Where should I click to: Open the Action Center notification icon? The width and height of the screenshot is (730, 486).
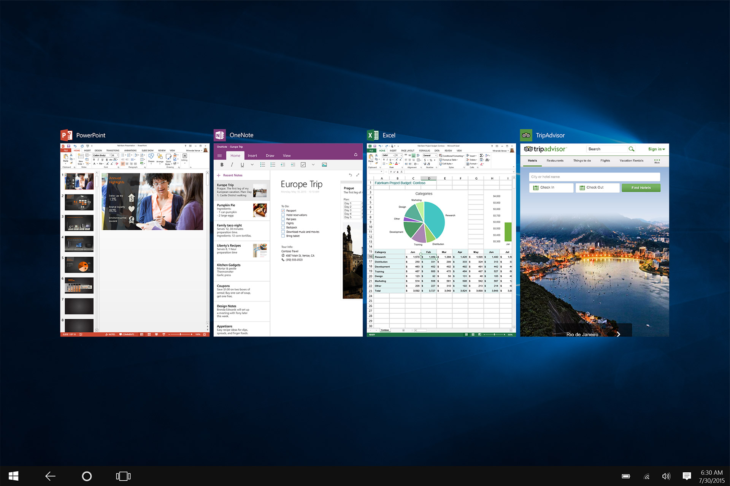click(686, 476)
